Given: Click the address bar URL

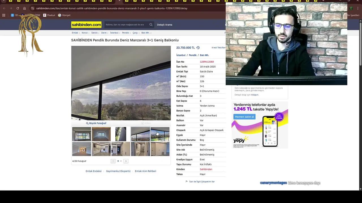Looking at the screenshot, I should (112, 8).
